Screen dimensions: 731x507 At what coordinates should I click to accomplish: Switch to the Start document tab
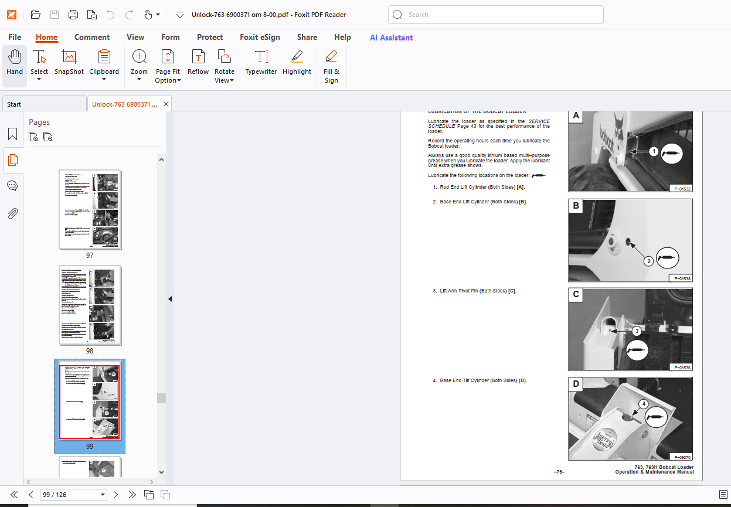(x=44, y=104)
